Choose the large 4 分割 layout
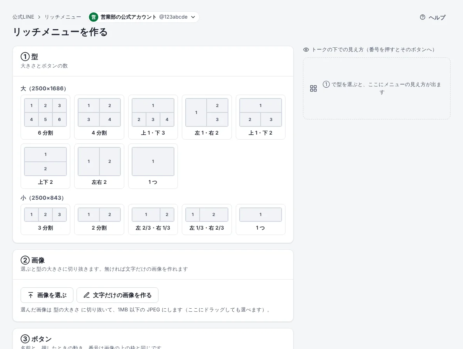Screen dimensions: 463x349 click(99, 117)
